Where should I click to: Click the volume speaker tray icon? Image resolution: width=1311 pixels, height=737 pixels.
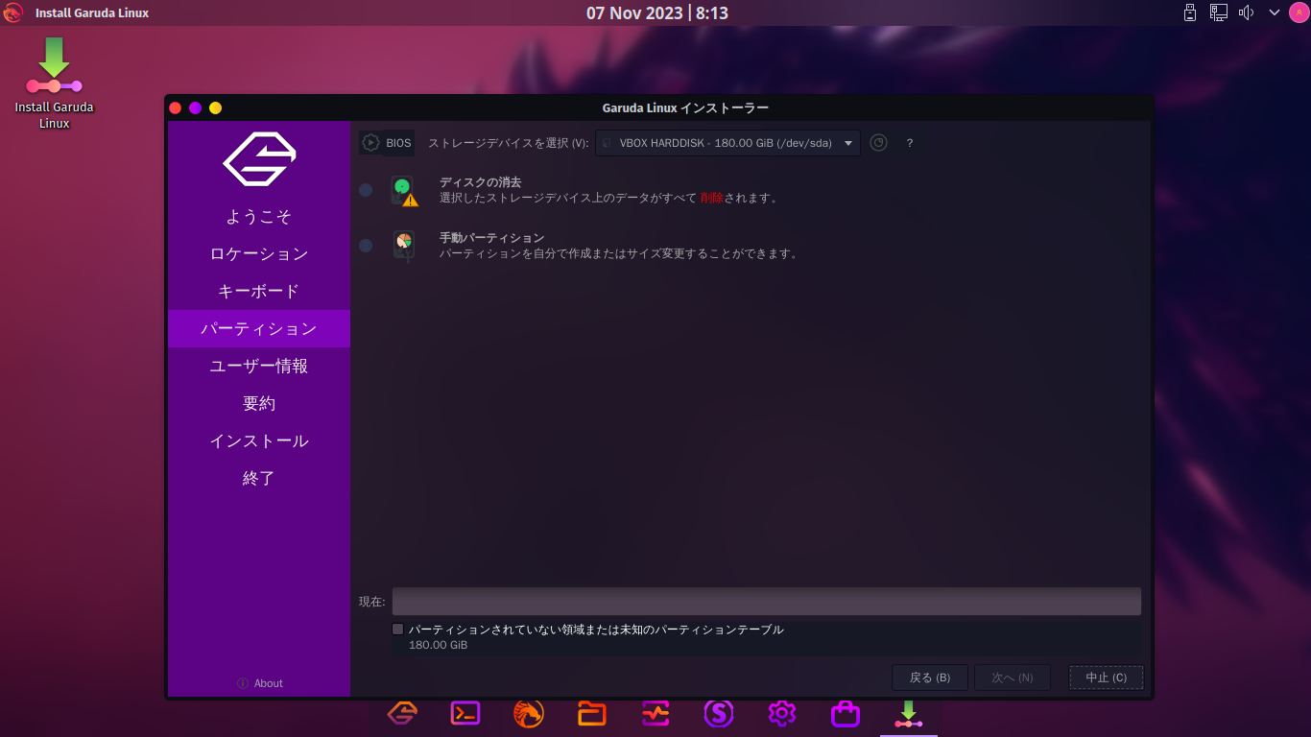tap(1247, 12)
